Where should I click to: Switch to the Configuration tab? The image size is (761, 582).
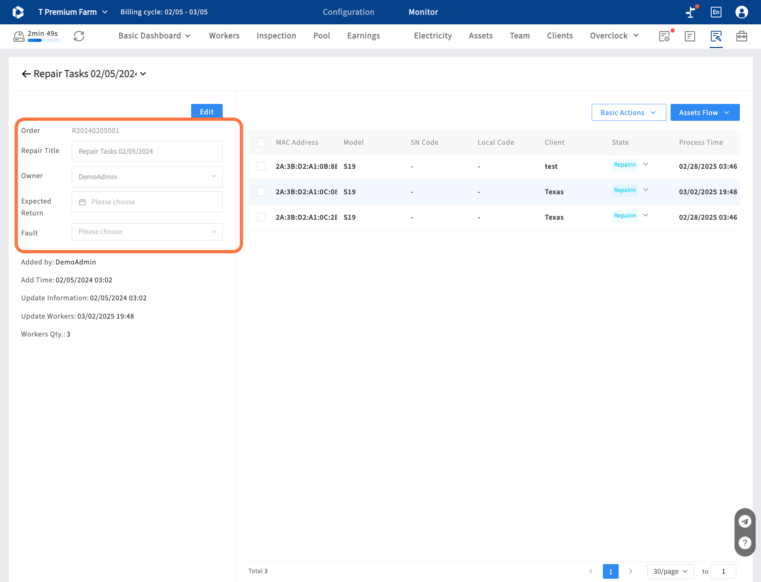(x=349, y=12)
